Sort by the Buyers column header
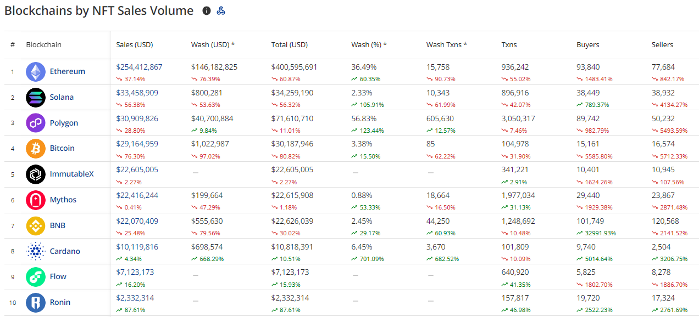The height and width of the screenshot is (317, 699). point(588,44)
